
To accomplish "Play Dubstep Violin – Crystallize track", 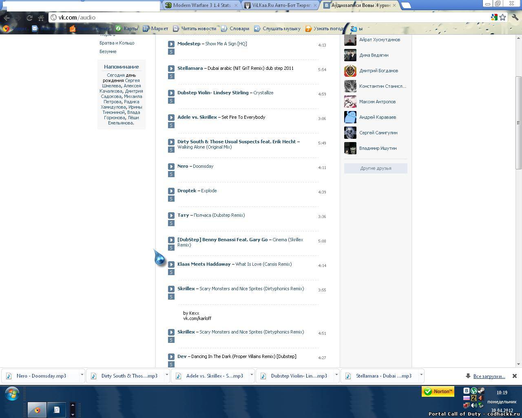I will (171, 93).
